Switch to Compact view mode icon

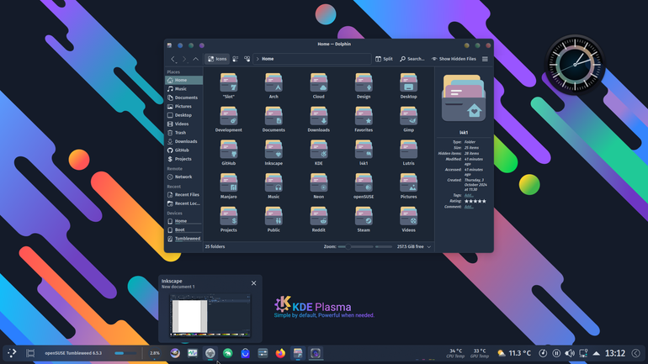(x=235, y=59)
